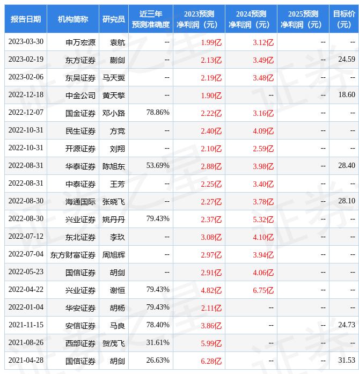Select institution 华安证券

tap(80, 307)
